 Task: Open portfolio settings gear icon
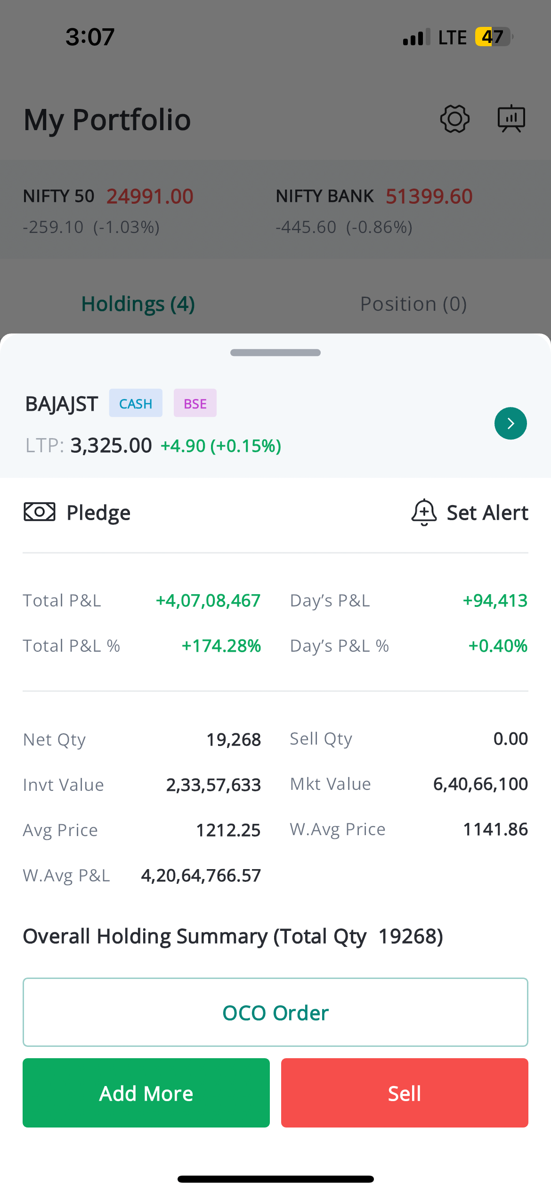click(x=454, y=119)
